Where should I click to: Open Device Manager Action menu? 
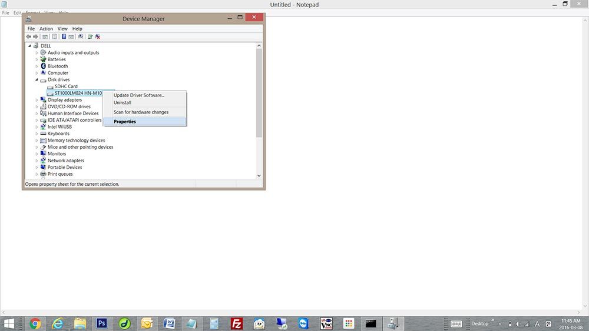pyautogui.click(x=46, y=28)
